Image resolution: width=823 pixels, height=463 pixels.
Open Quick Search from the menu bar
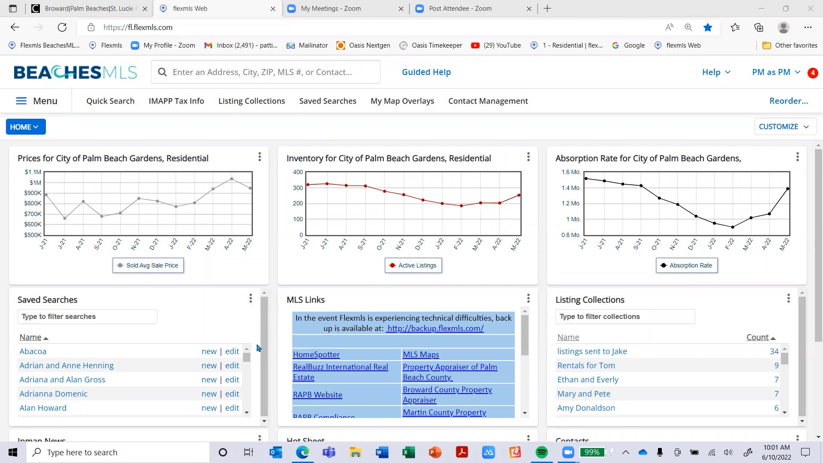(x=110, y=101)
